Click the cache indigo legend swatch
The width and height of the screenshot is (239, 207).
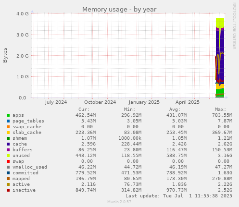pyautogui.click(x=8, y=144)
